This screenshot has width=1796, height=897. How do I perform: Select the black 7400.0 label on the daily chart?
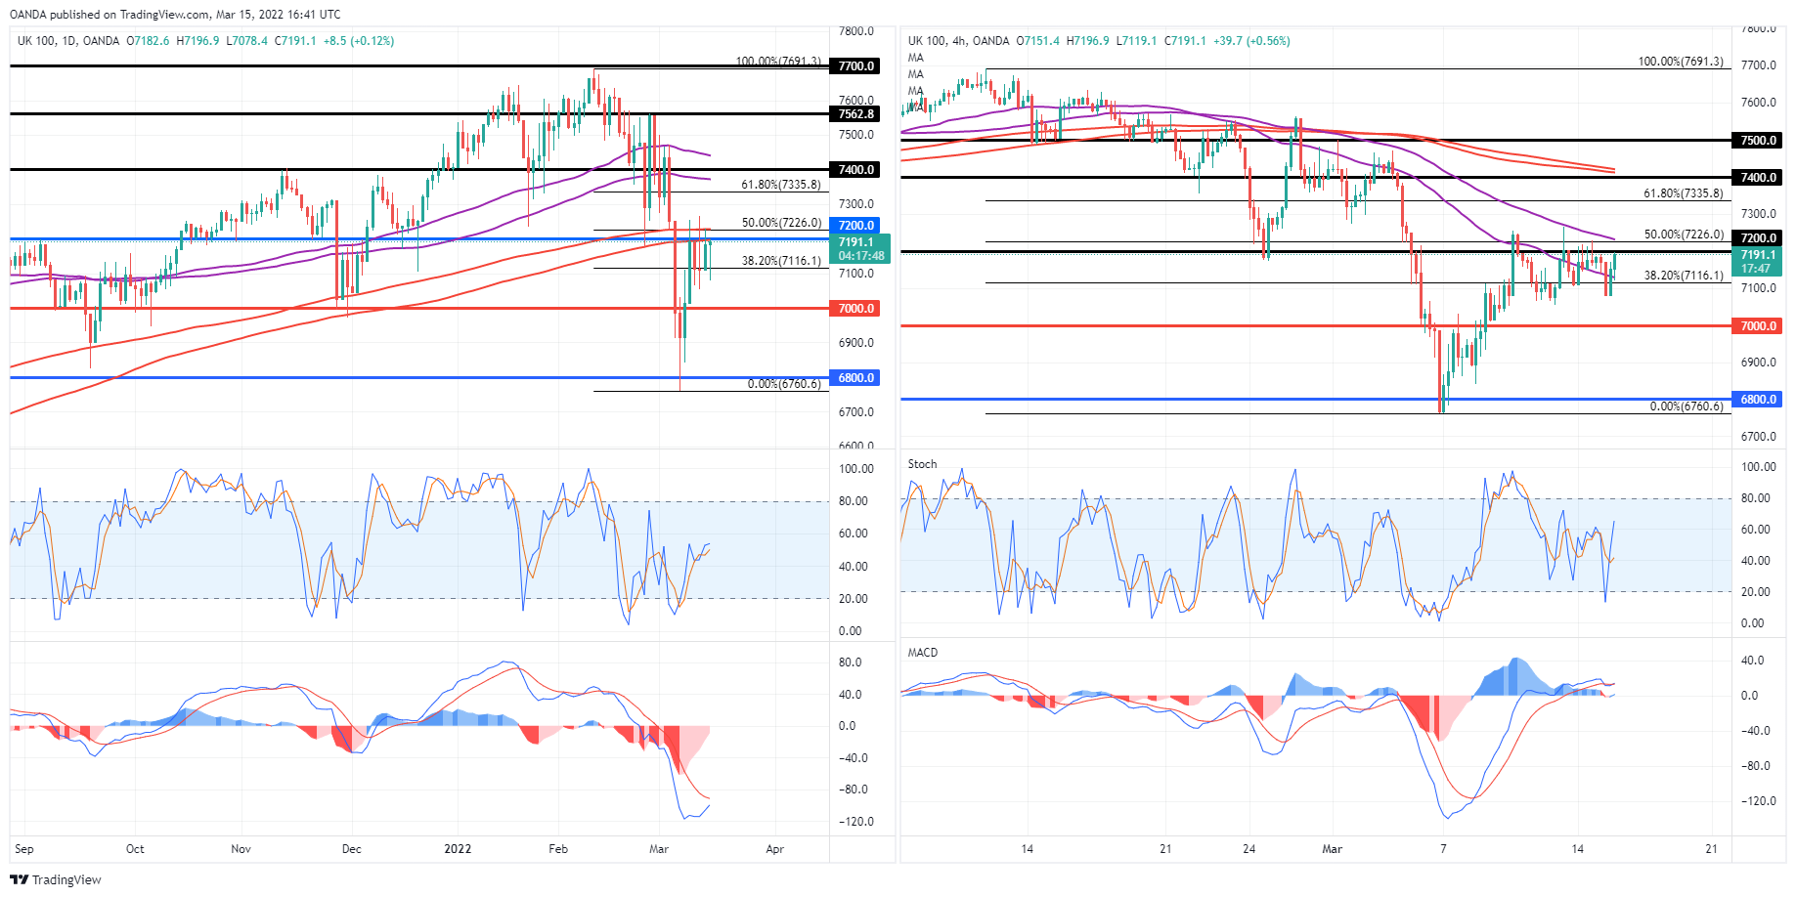tap(855, 170)
